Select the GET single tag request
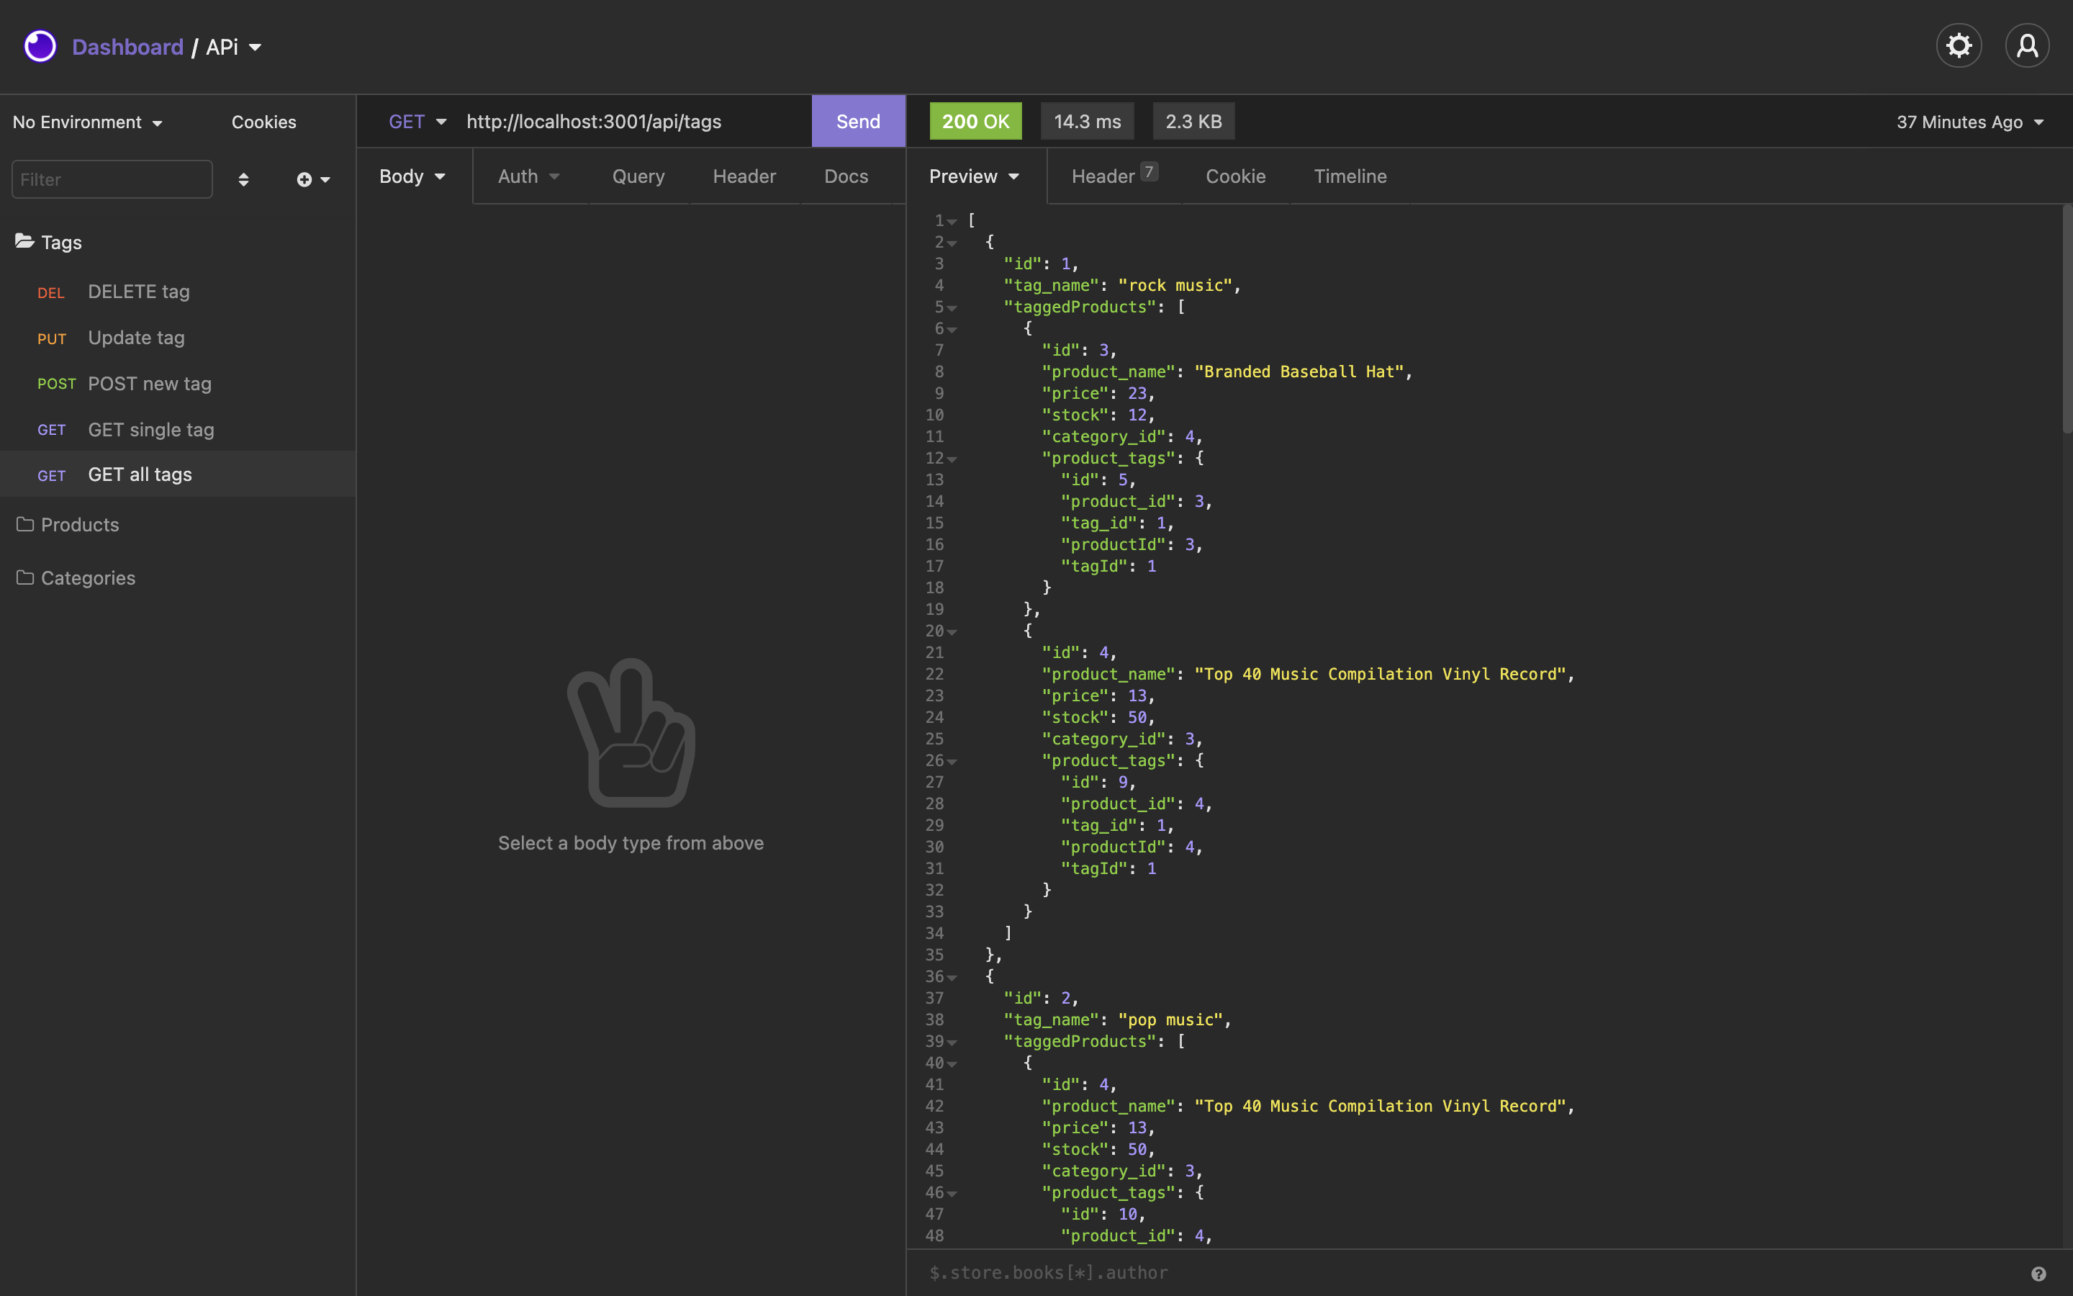The width and height of the screenshot is (2073, 1296). [177, 429]
